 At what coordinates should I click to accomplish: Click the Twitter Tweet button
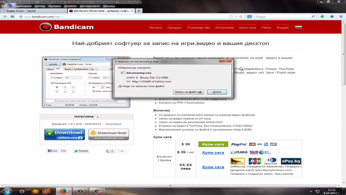coord(81,151)
